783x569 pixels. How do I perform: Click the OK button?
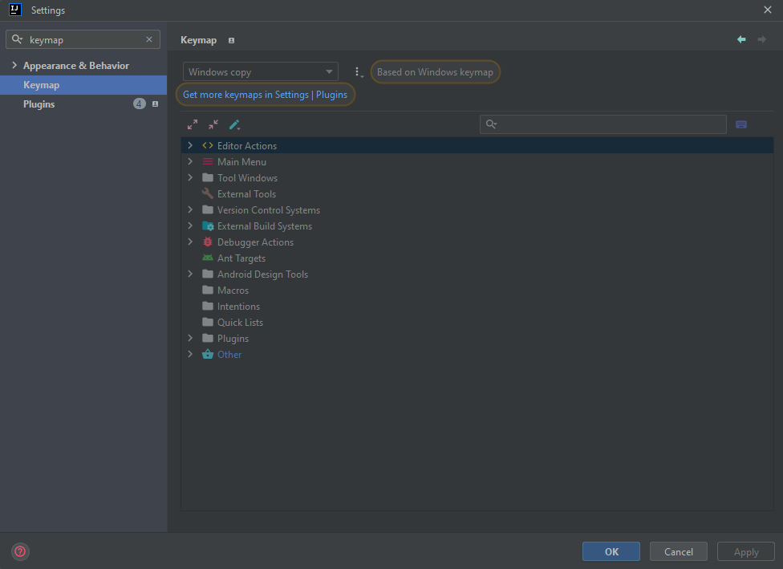coord(611,551)
